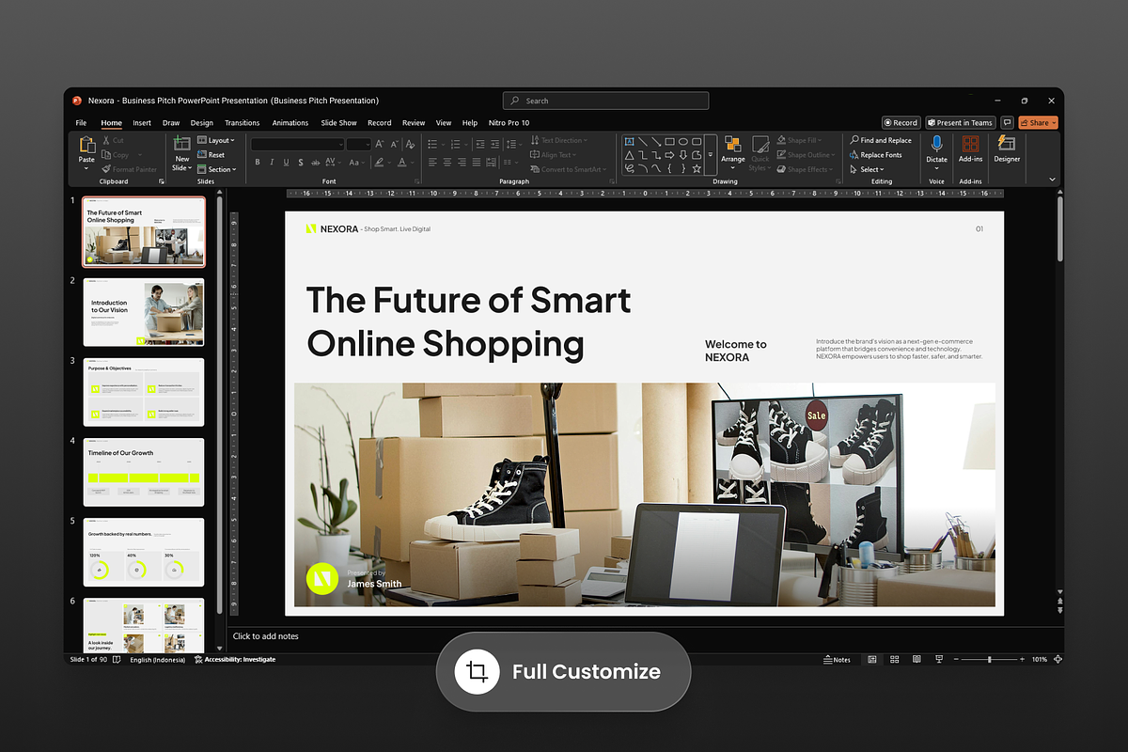
Task: Switch to Slide Sorter view in status bar
Action: coord(895,659)
